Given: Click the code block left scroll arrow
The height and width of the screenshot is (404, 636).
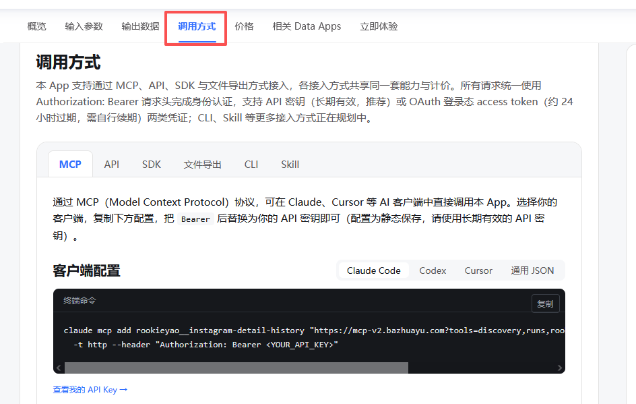Looking at the screenshot, I should 59,368.
